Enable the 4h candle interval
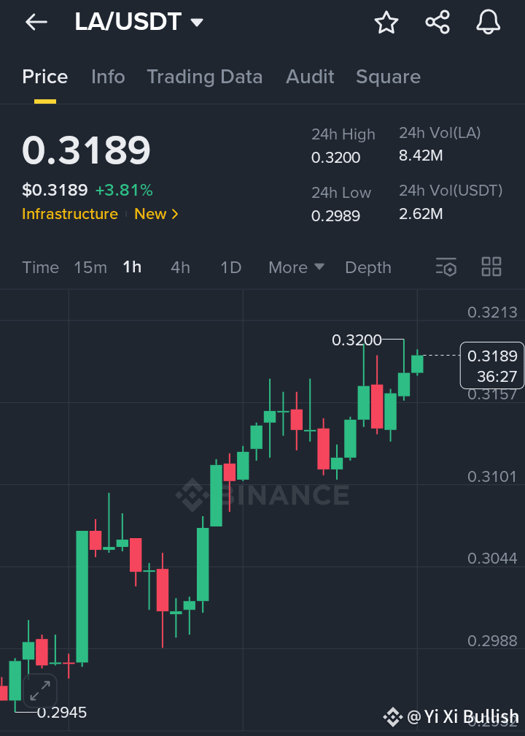 point(180,267)
